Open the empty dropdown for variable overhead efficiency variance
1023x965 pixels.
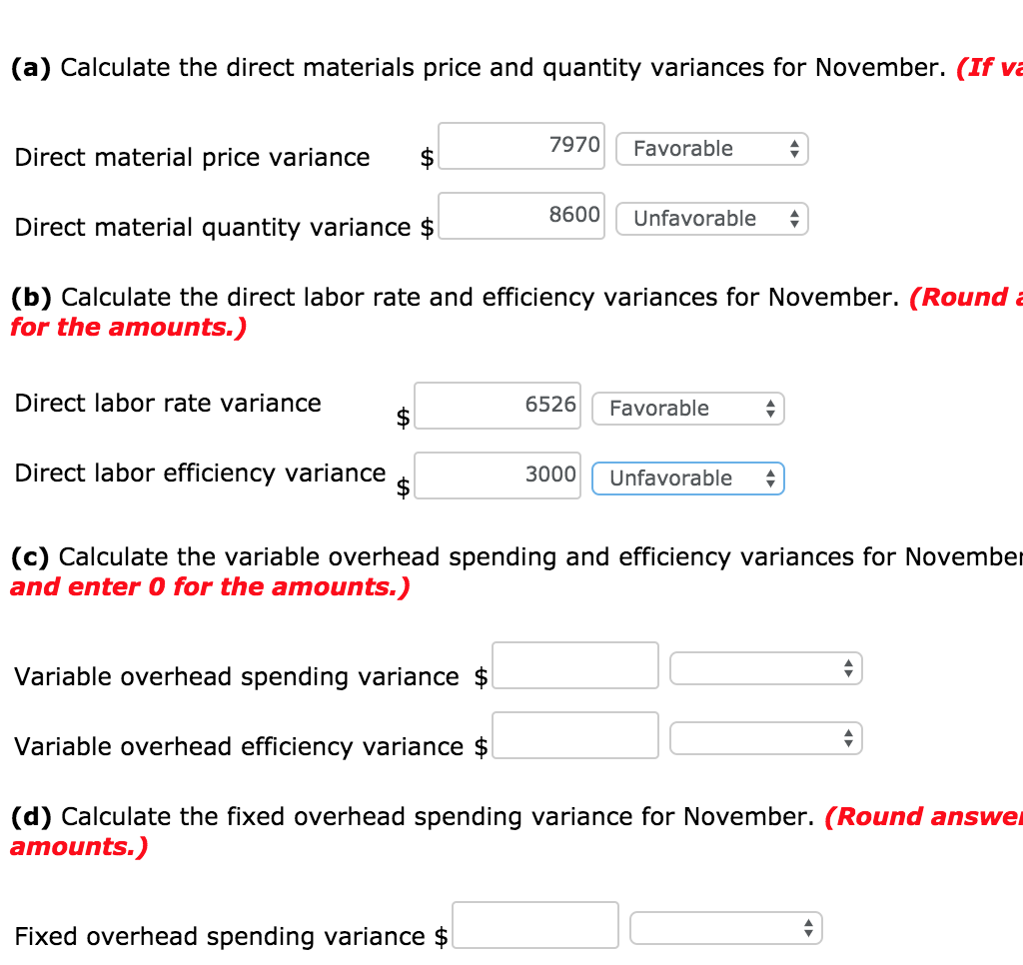click(x=765, y=737)
